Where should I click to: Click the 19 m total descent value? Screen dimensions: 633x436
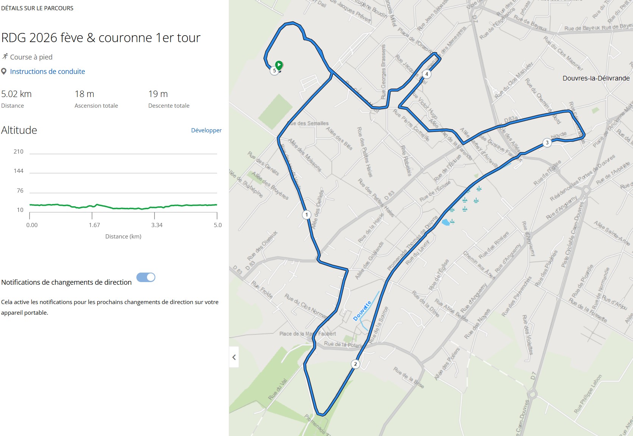[158, 94]
